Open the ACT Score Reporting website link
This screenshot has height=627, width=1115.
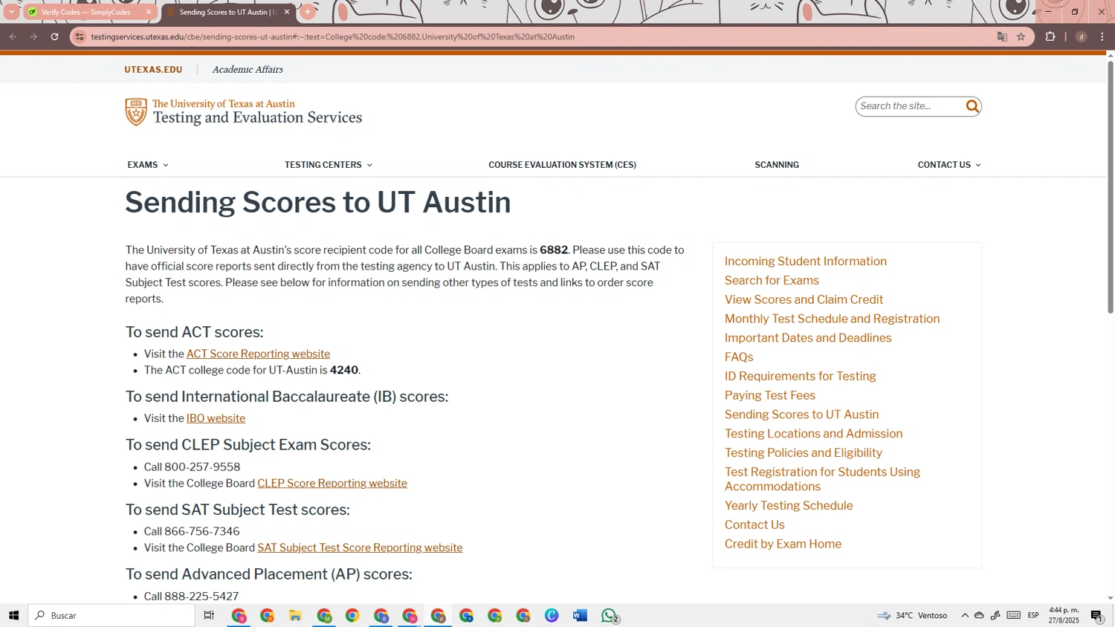258,354
